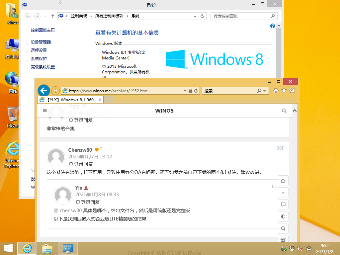This screenshot has width=340, height=255.
Task: Switch to Control Panel taskbar button
Action: point(68,248)
